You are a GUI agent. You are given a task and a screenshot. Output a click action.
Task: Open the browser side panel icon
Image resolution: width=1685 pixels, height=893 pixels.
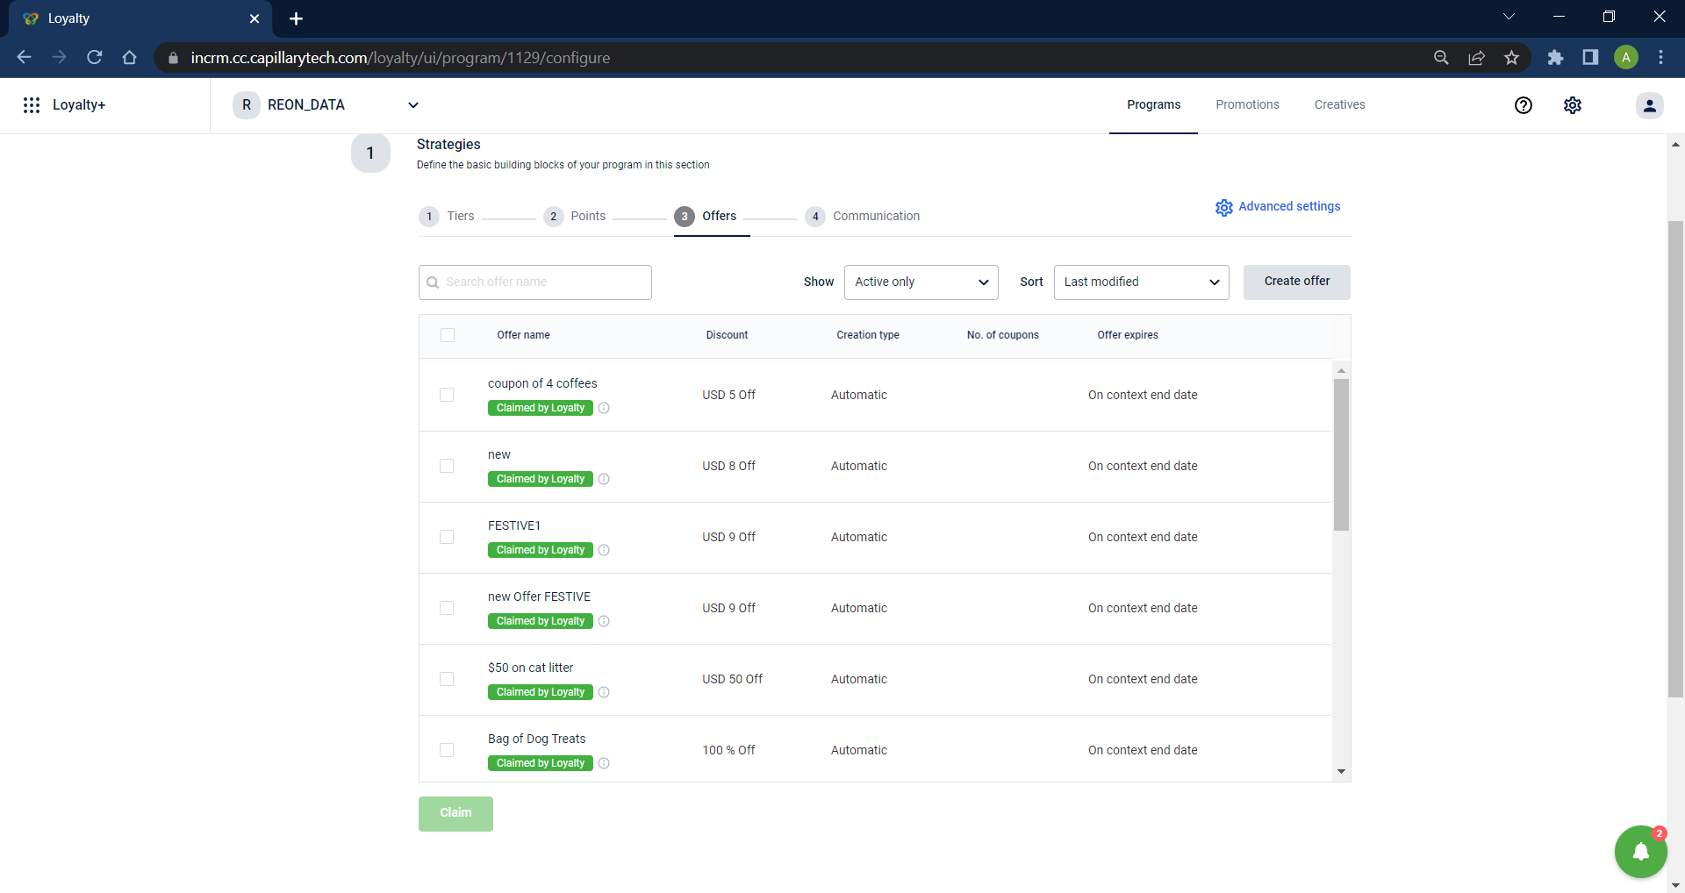pos(1590,58)
